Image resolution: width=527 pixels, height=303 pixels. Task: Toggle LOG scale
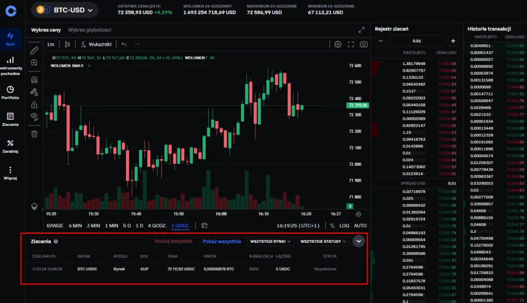tap(344, 226)
